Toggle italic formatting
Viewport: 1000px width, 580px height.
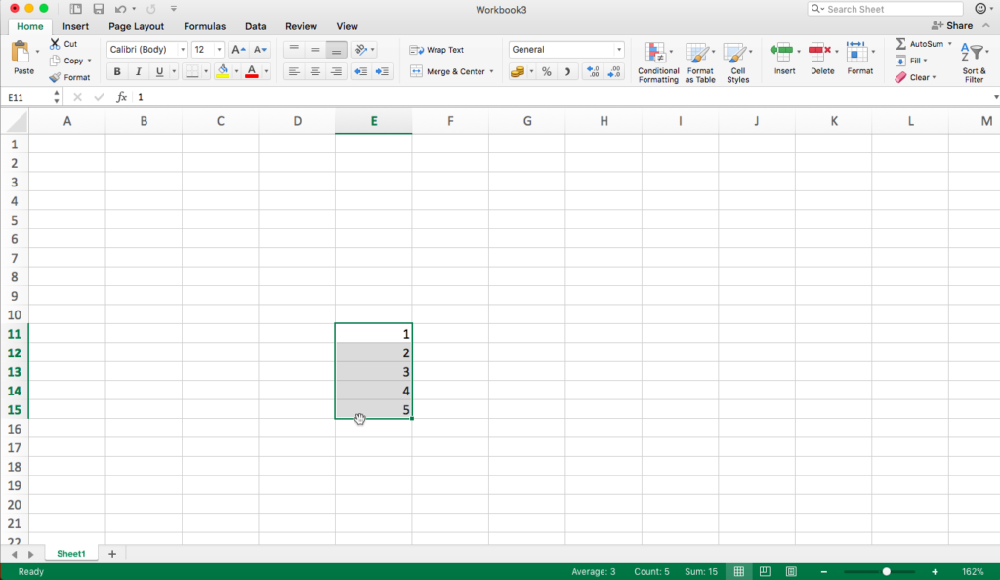(138, 71)
